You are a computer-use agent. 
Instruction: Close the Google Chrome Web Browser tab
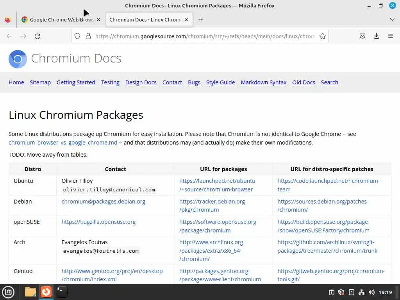(98, 20)
